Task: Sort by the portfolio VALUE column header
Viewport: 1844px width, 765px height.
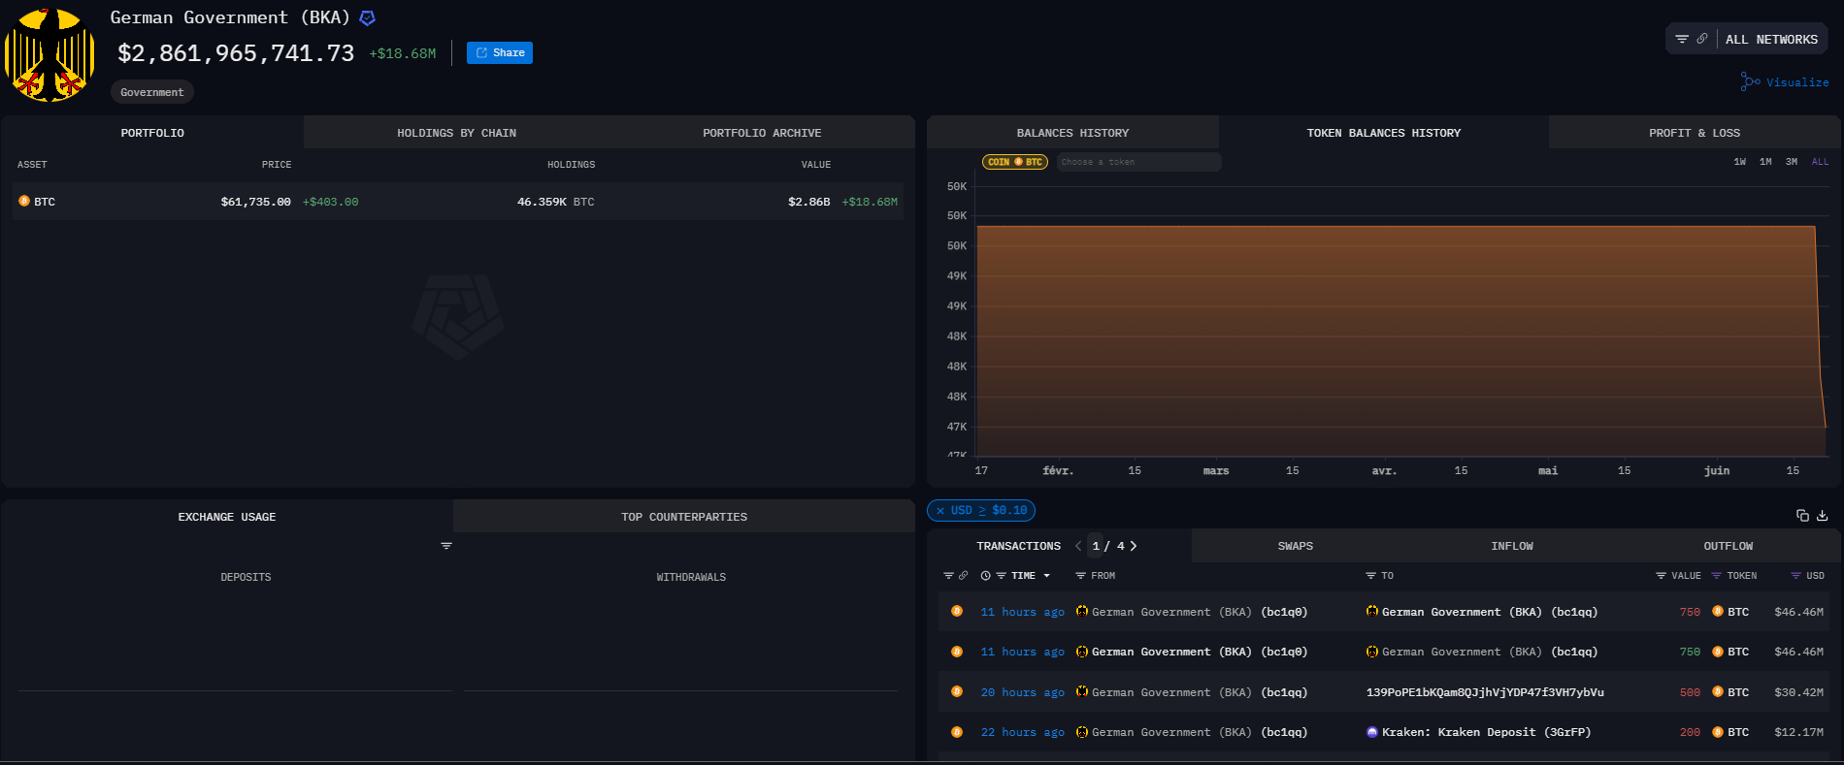Action: click(x=816, y=165)
